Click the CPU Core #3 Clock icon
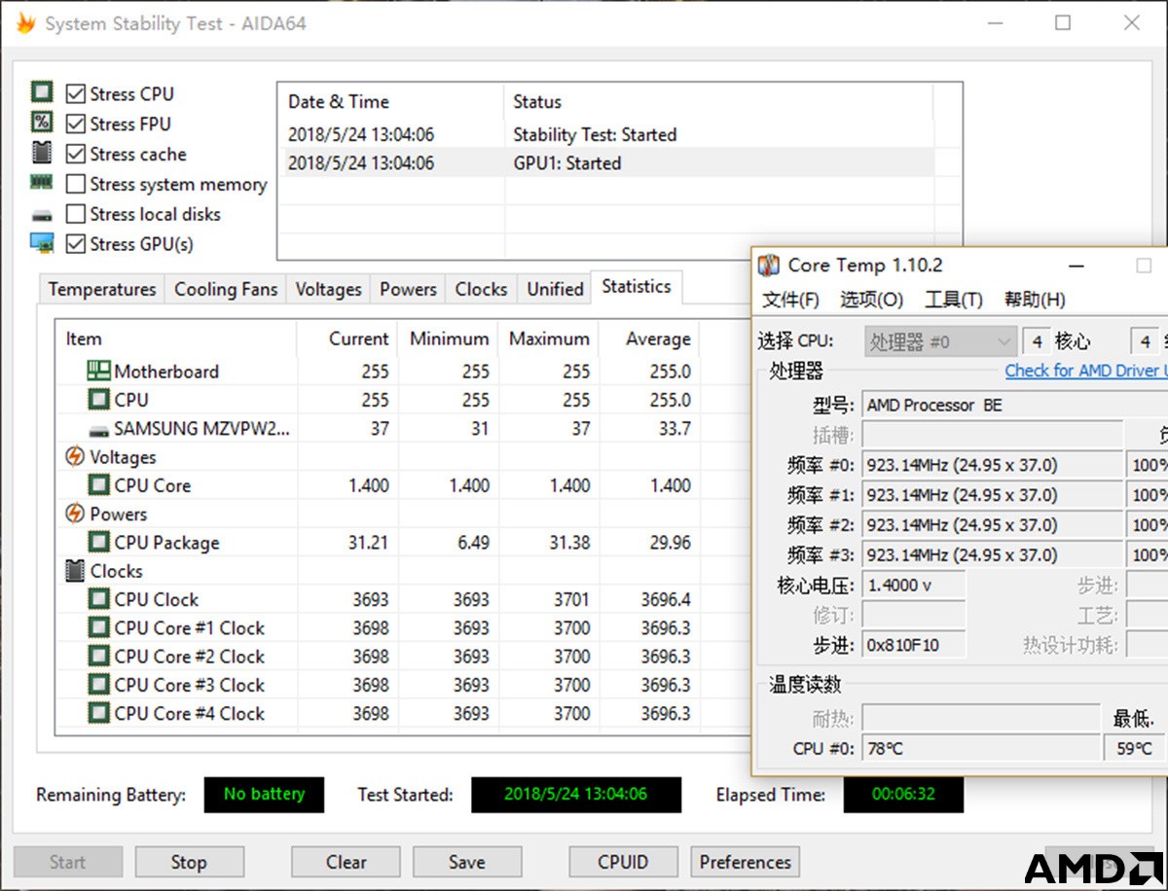The image size is (1168, 891). 98,684
